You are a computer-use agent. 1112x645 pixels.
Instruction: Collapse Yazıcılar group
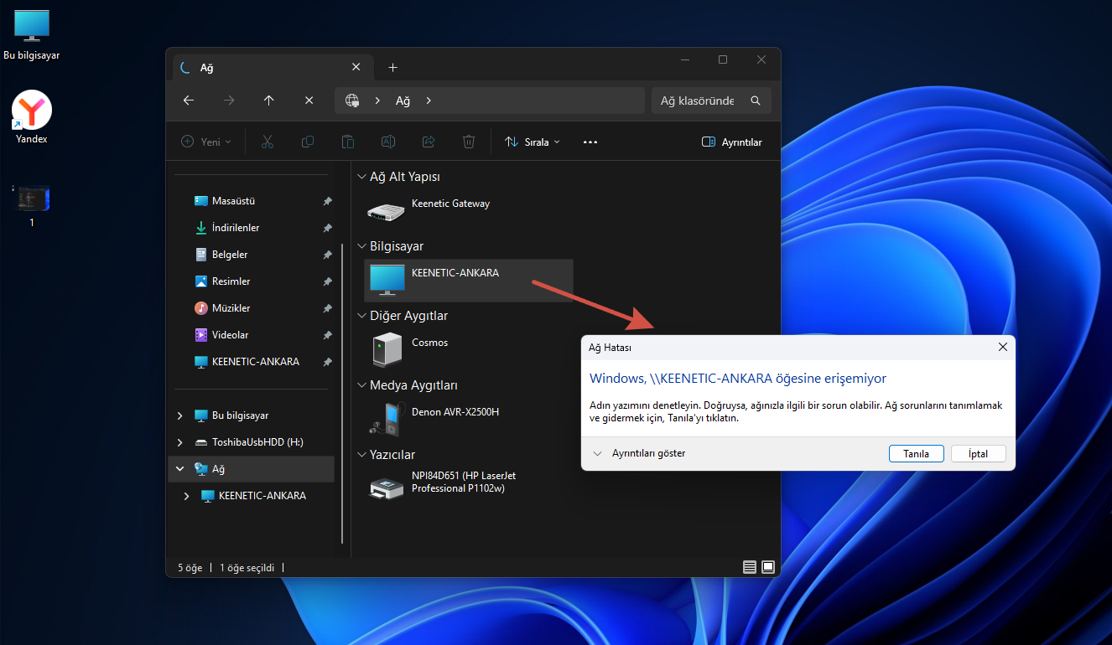click(361, 455)
